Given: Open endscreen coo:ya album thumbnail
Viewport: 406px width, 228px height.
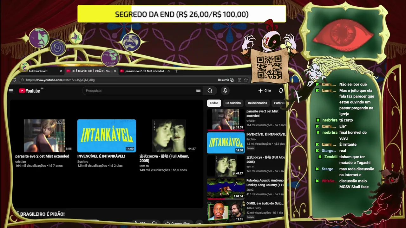Looking at the screenshot, I should click(x=169, y=136).
